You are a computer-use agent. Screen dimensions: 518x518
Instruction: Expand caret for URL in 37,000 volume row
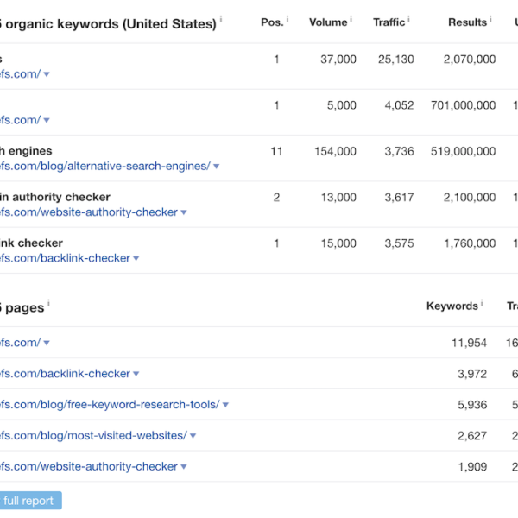click(47, 74)
